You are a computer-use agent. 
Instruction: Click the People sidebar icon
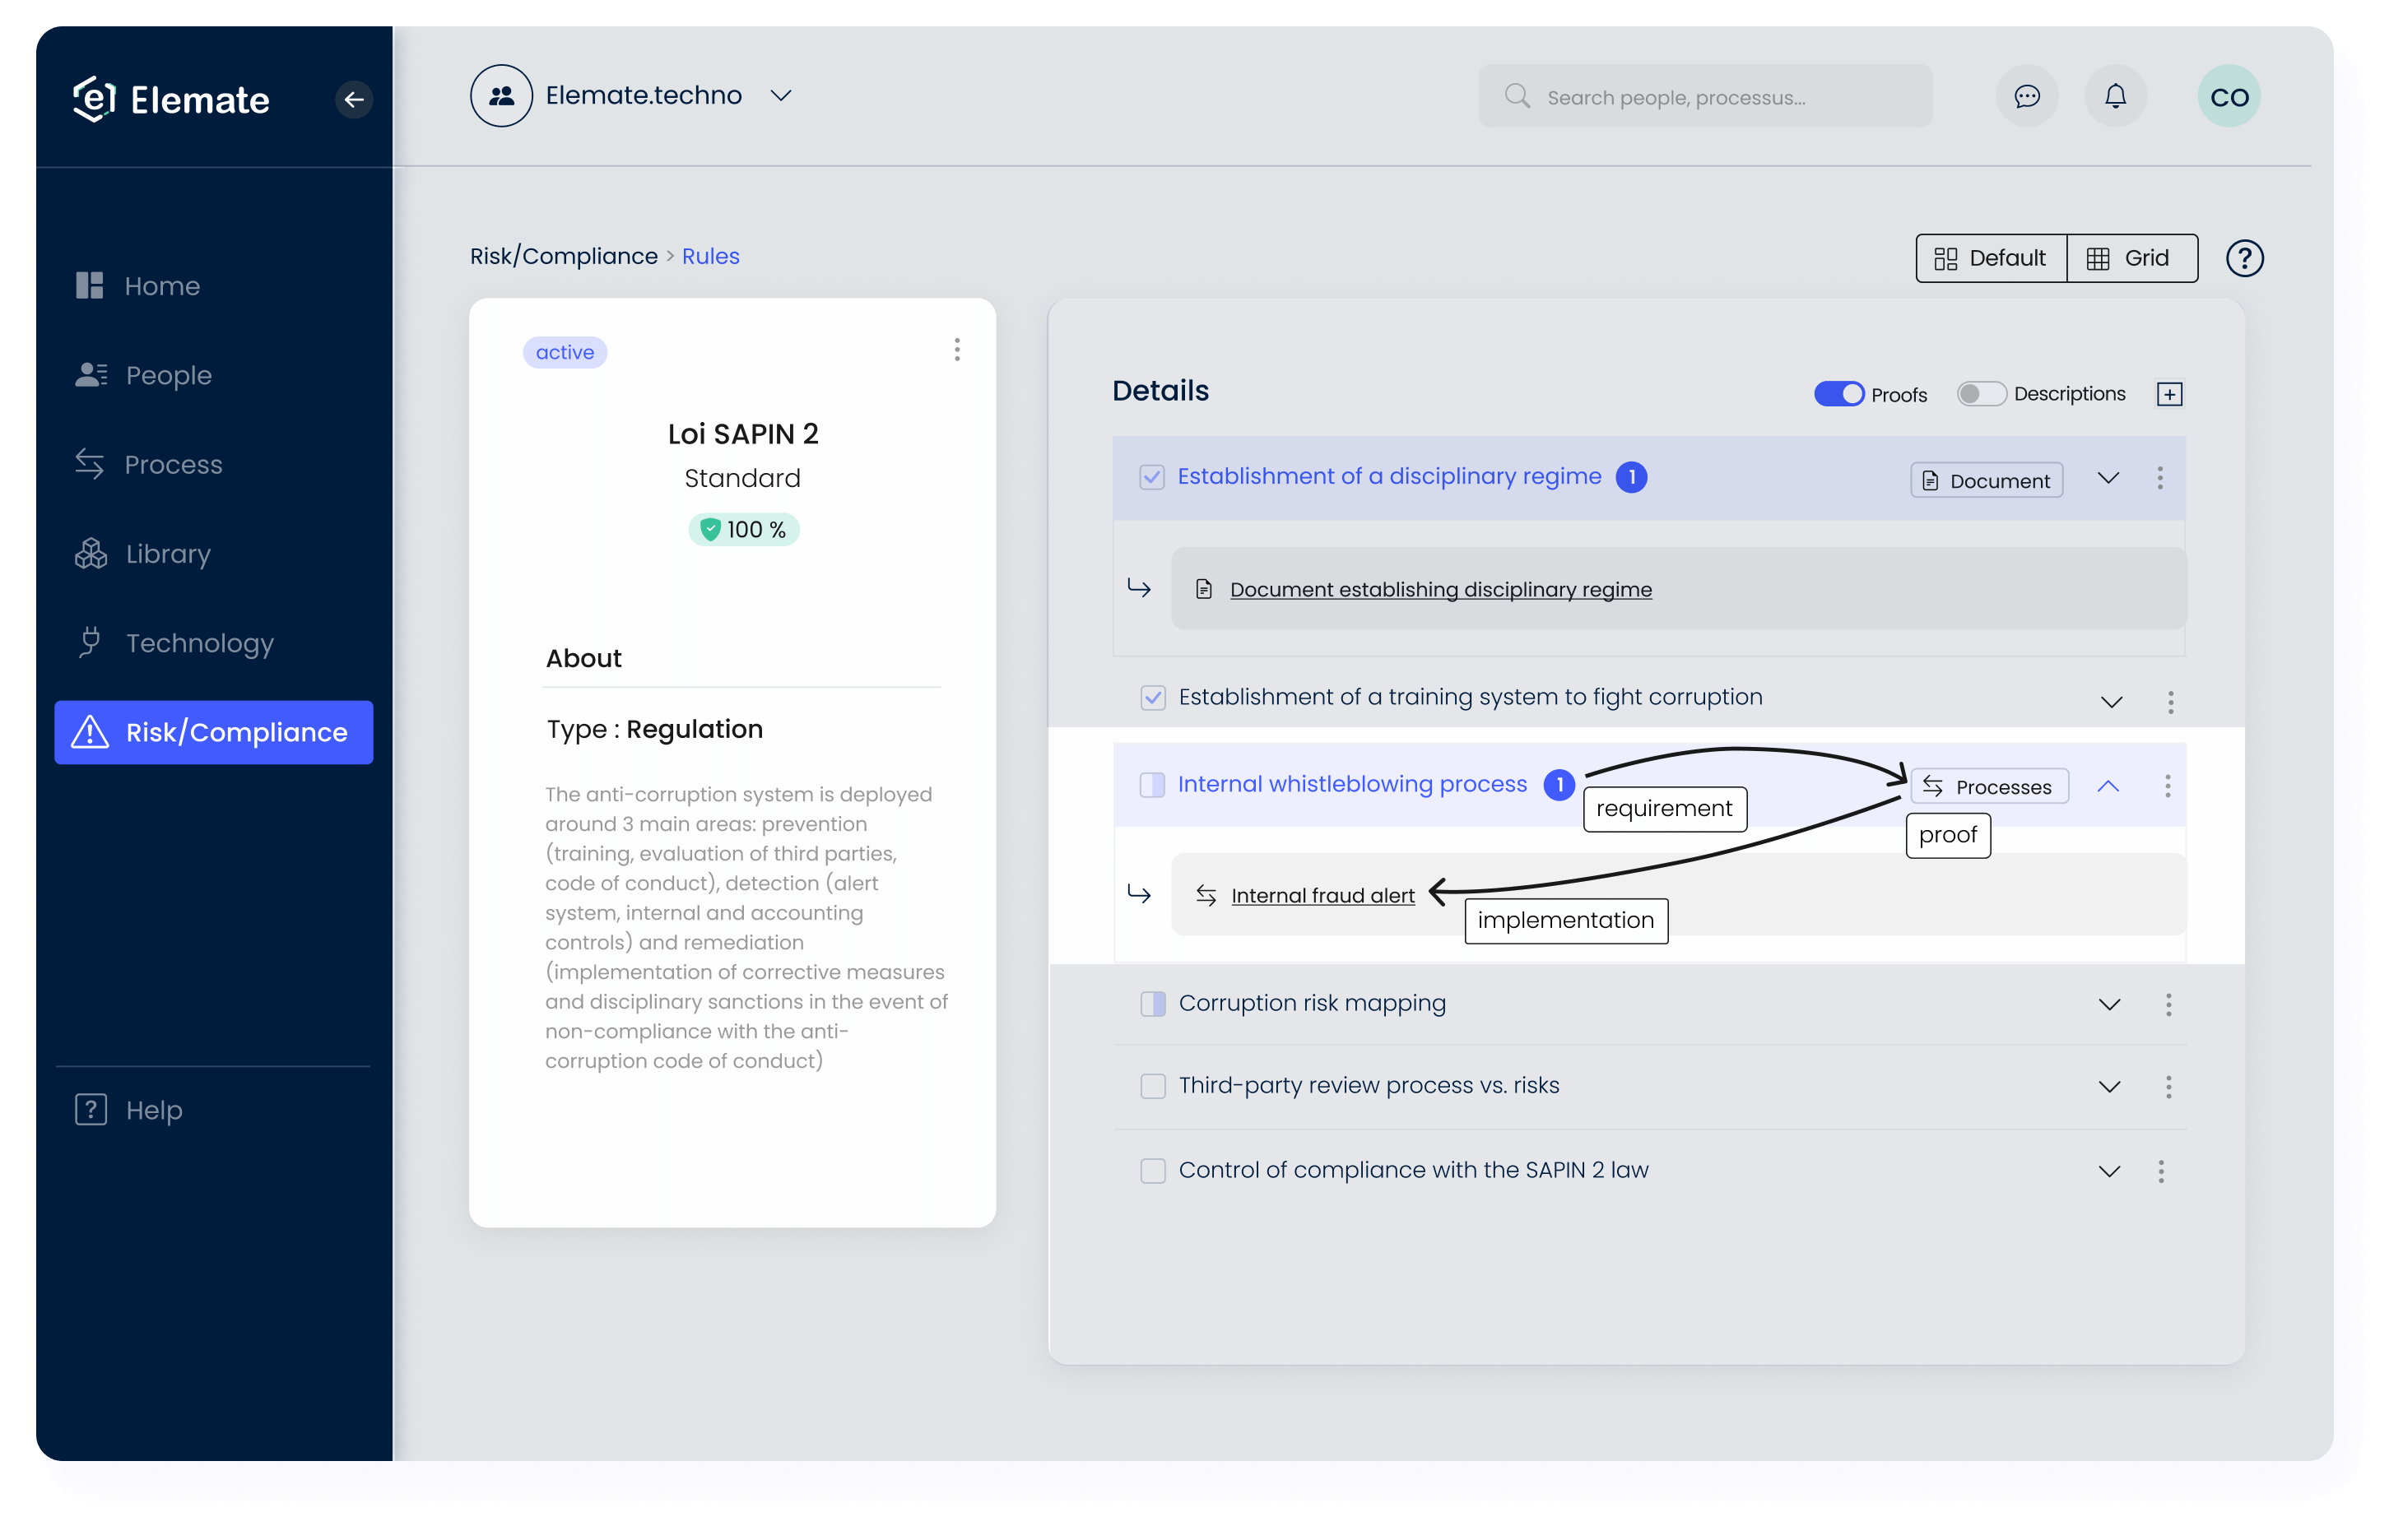pos(90,374)
